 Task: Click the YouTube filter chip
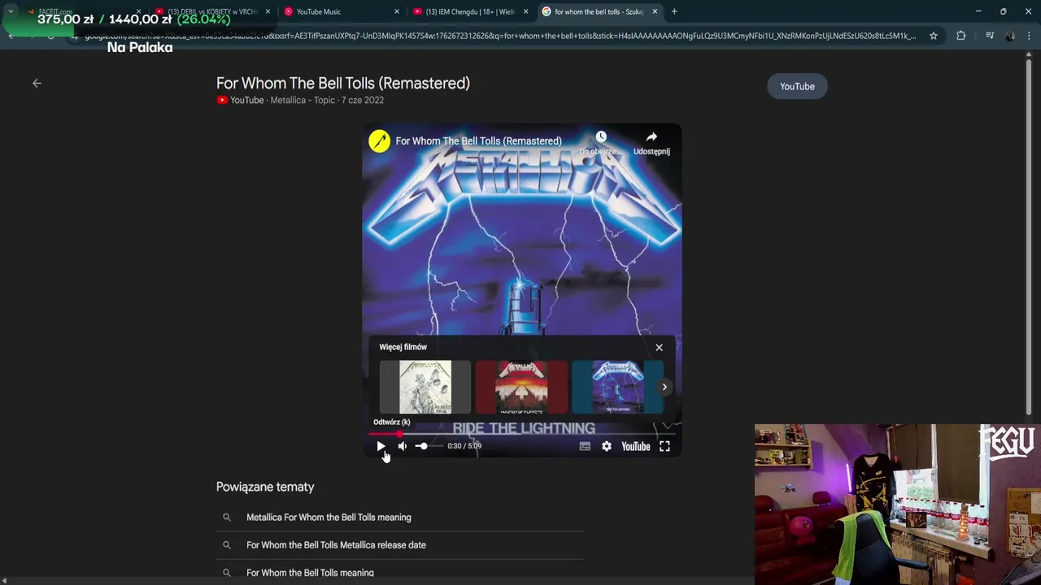point(797,86)
